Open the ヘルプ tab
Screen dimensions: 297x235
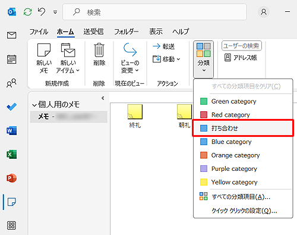[x=181, y=32]
